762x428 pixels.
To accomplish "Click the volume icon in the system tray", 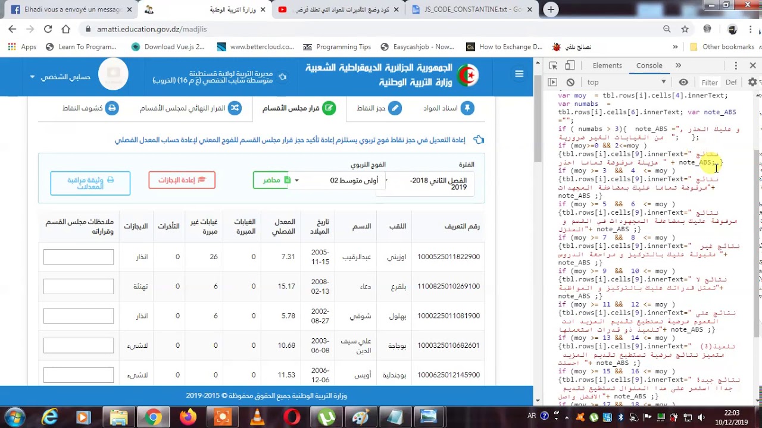I will pos(702,418).
